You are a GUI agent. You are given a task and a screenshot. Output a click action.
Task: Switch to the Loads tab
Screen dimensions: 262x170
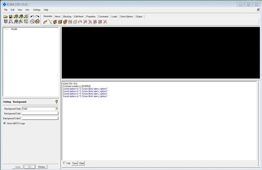coord(114,17)
